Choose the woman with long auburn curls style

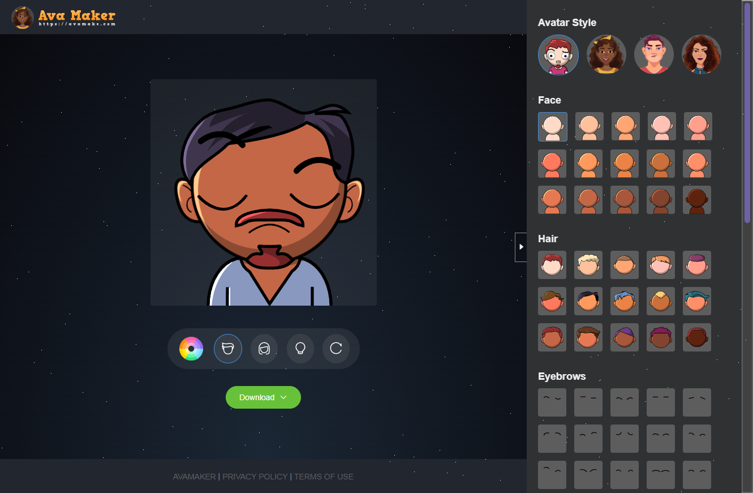pyautogui.click(x=702, y=55)
